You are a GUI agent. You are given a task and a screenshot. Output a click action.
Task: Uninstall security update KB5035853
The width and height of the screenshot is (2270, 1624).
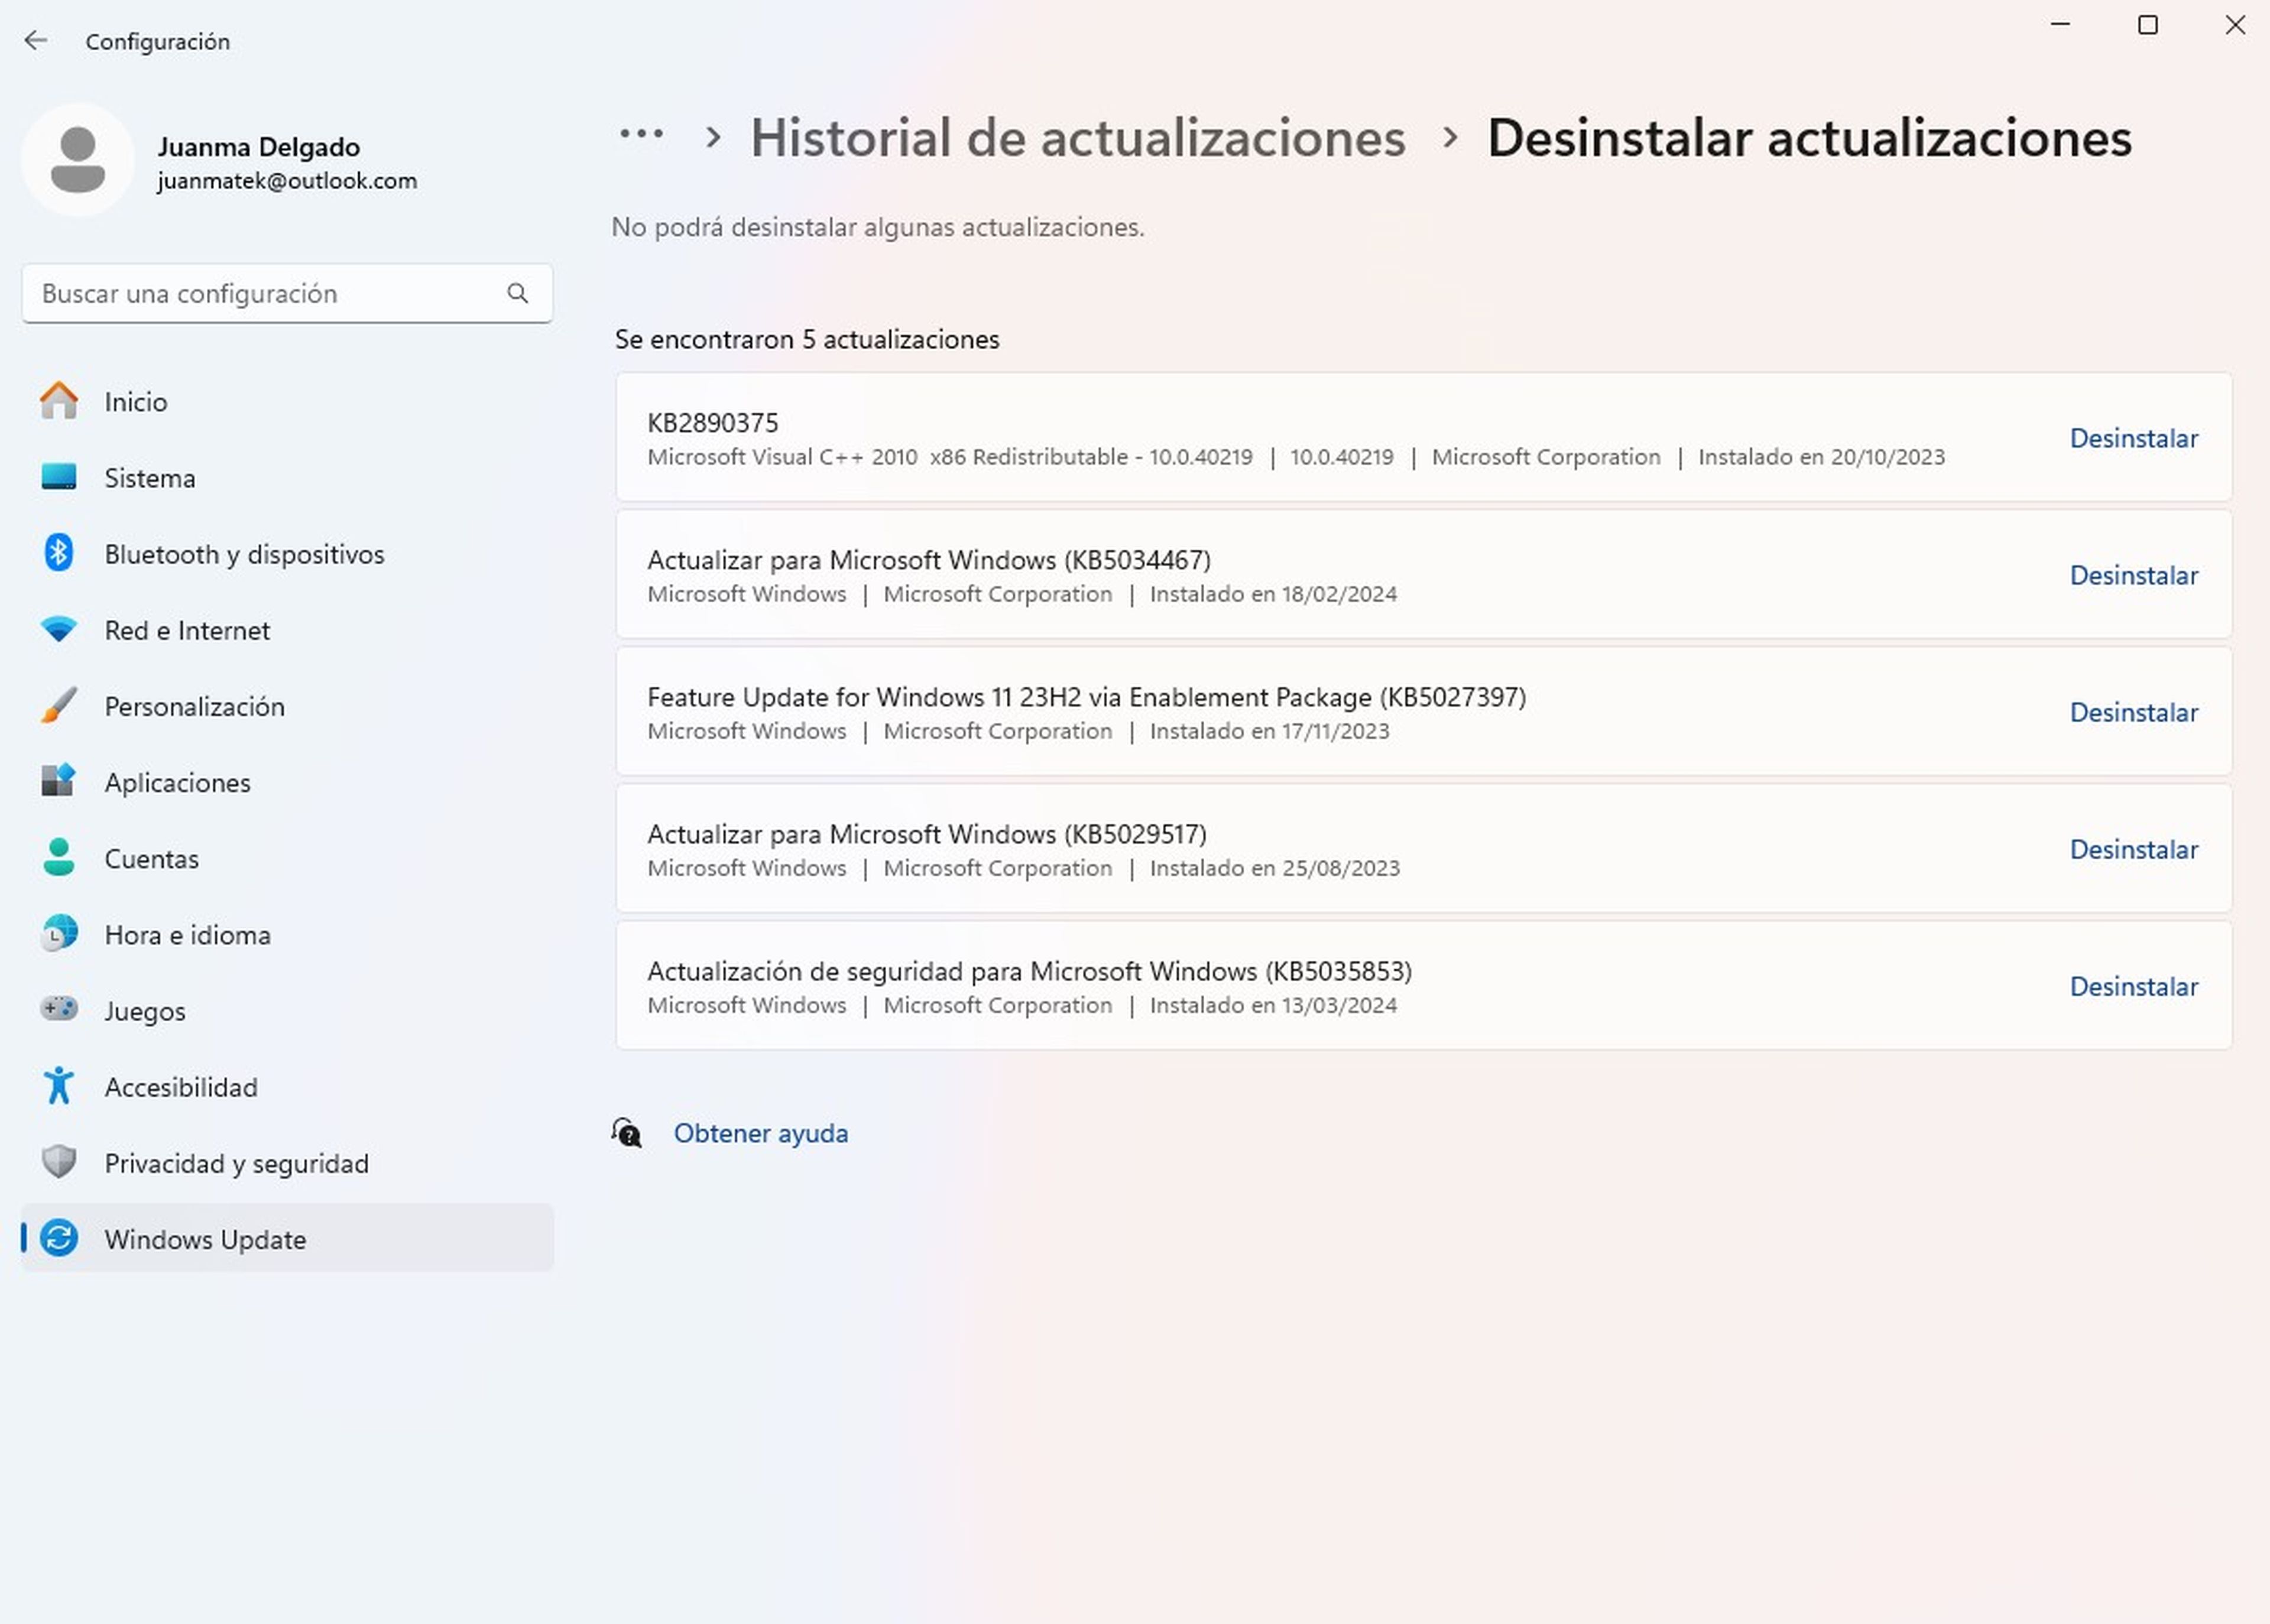[2133, 986]
